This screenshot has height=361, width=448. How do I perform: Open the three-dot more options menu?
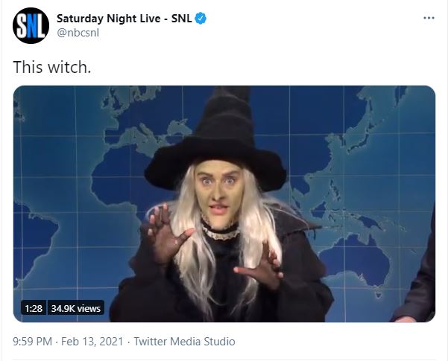pyautogui.click(x=429, y=18)
